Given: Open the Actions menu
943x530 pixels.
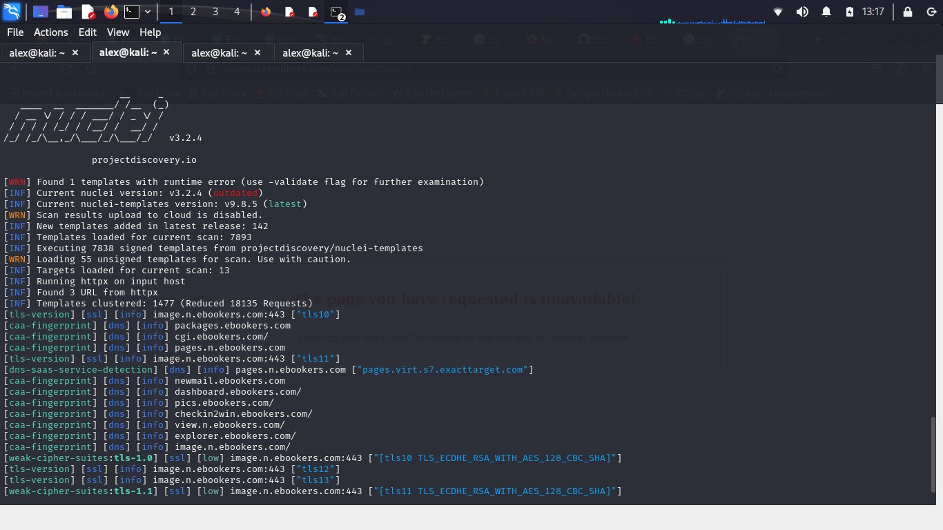Looking at the screenshot, I should [51, 32].
